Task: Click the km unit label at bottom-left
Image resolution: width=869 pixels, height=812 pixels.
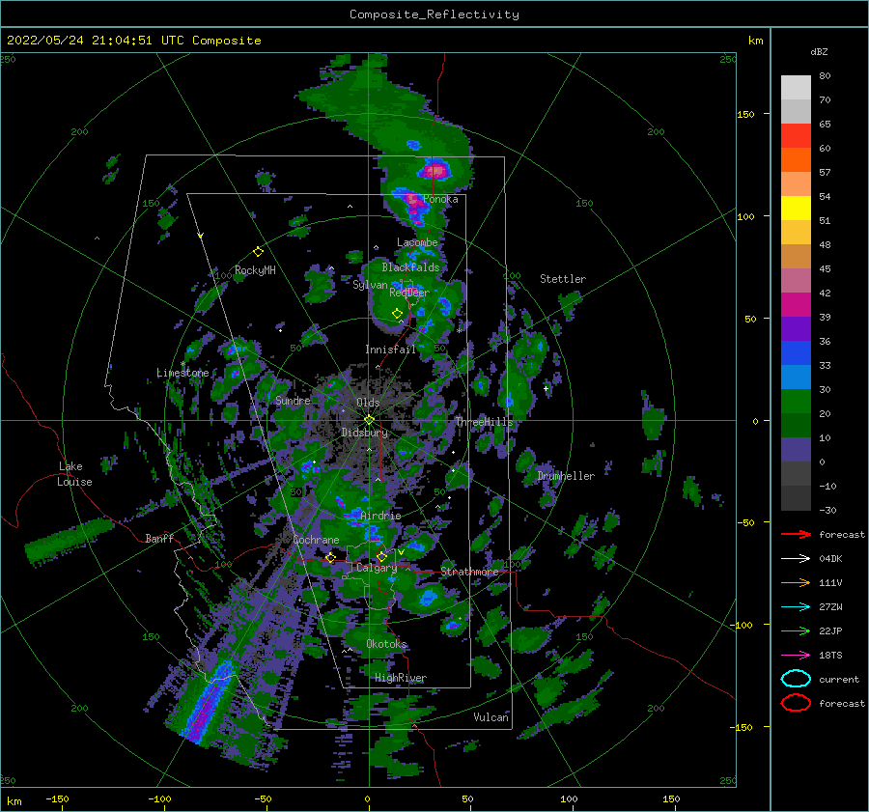Action: [14, 801]
